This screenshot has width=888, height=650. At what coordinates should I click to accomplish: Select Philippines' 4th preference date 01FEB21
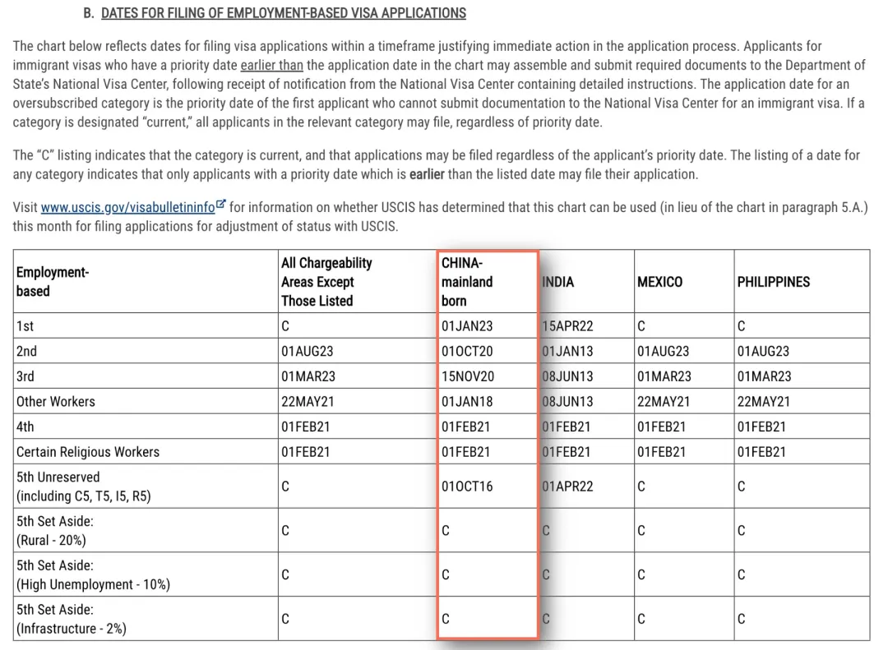761,426
